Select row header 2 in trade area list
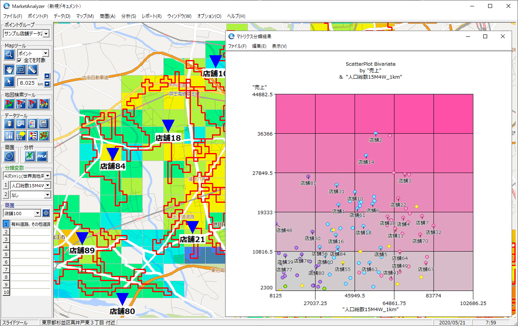518x326 pixels. (x=6, y=232)
